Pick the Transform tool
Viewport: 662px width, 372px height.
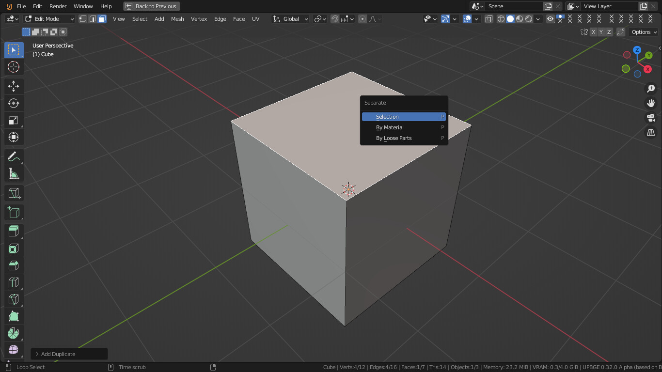(14, 137)
